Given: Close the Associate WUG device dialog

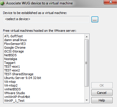Looking at the screenshot, I should point(110,2).
